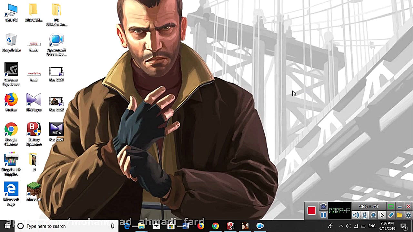Open the ENG language selector

click(x=372, y=226)
